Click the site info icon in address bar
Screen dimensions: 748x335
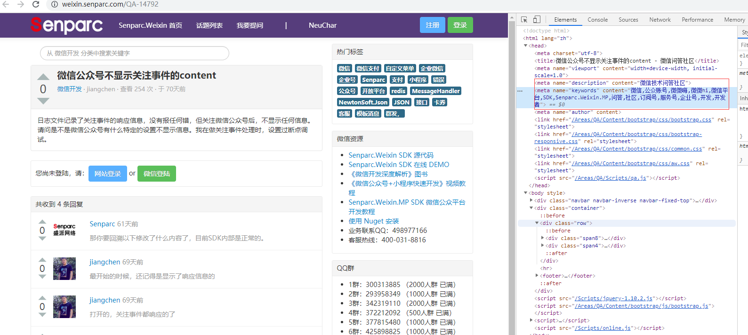pos(55,4)
